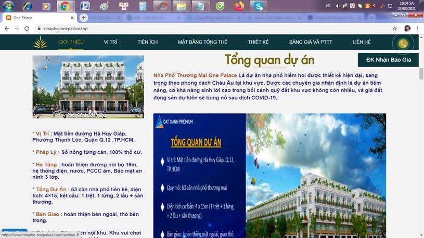The width and height of the screenshot is (424, 238).
Task: Open Skype from the taskbar
Action: click(x=258, y=6)
